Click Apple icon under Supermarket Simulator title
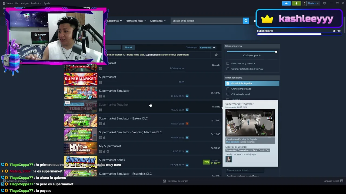346x194 pixels. click(x=104, y=96)
